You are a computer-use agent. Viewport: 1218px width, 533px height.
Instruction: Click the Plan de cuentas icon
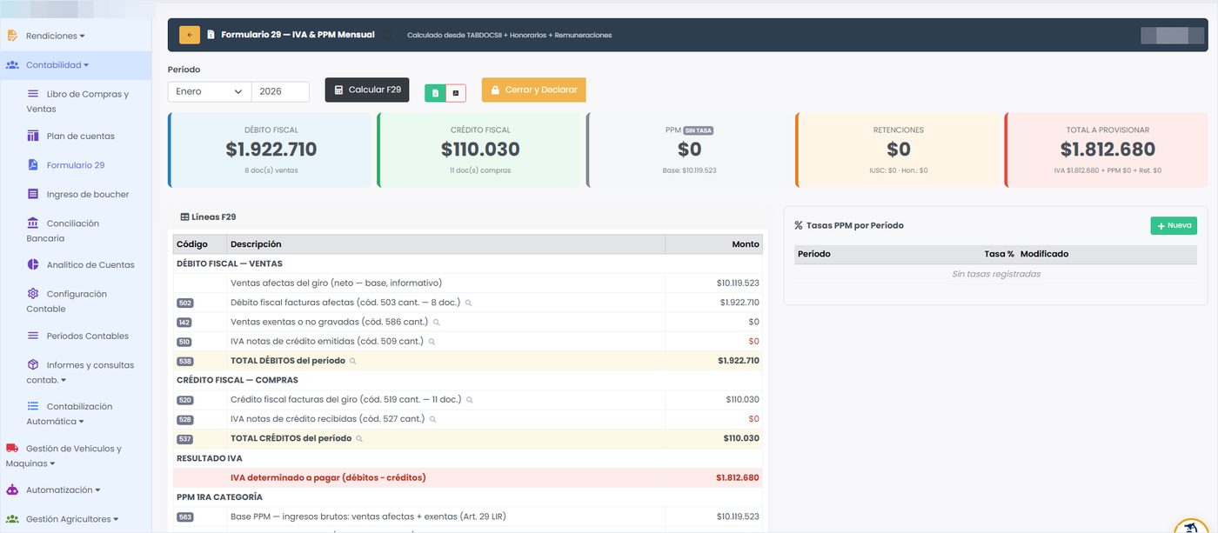pos(33,136)
